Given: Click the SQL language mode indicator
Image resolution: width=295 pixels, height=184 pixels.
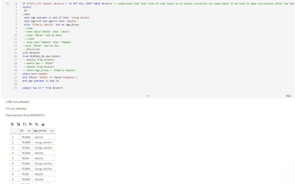Looking at the screenshot, I should pyautogui.click(x=289, y=95).
